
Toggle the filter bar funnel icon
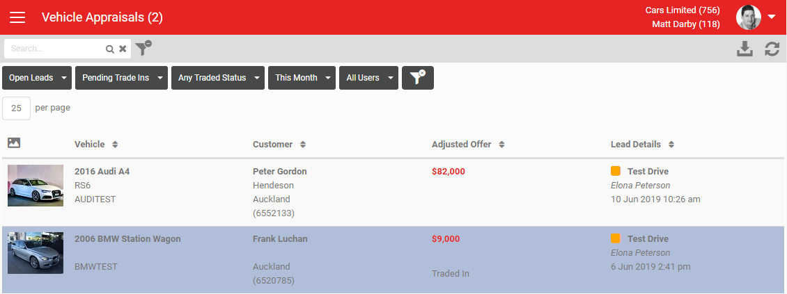click(143, 48)
